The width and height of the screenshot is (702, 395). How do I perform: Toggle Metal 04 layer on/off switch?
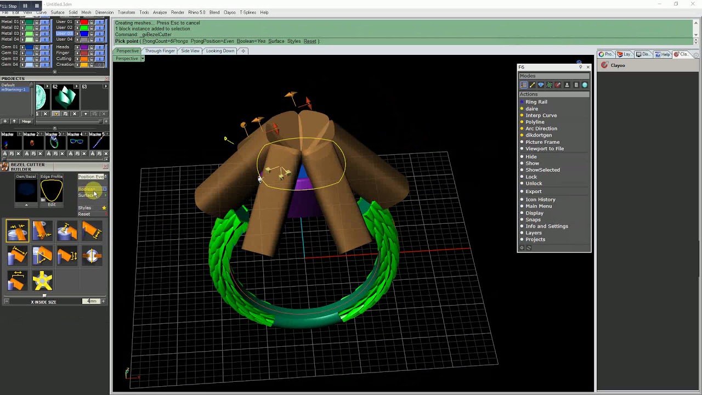(x=45, y=39)
